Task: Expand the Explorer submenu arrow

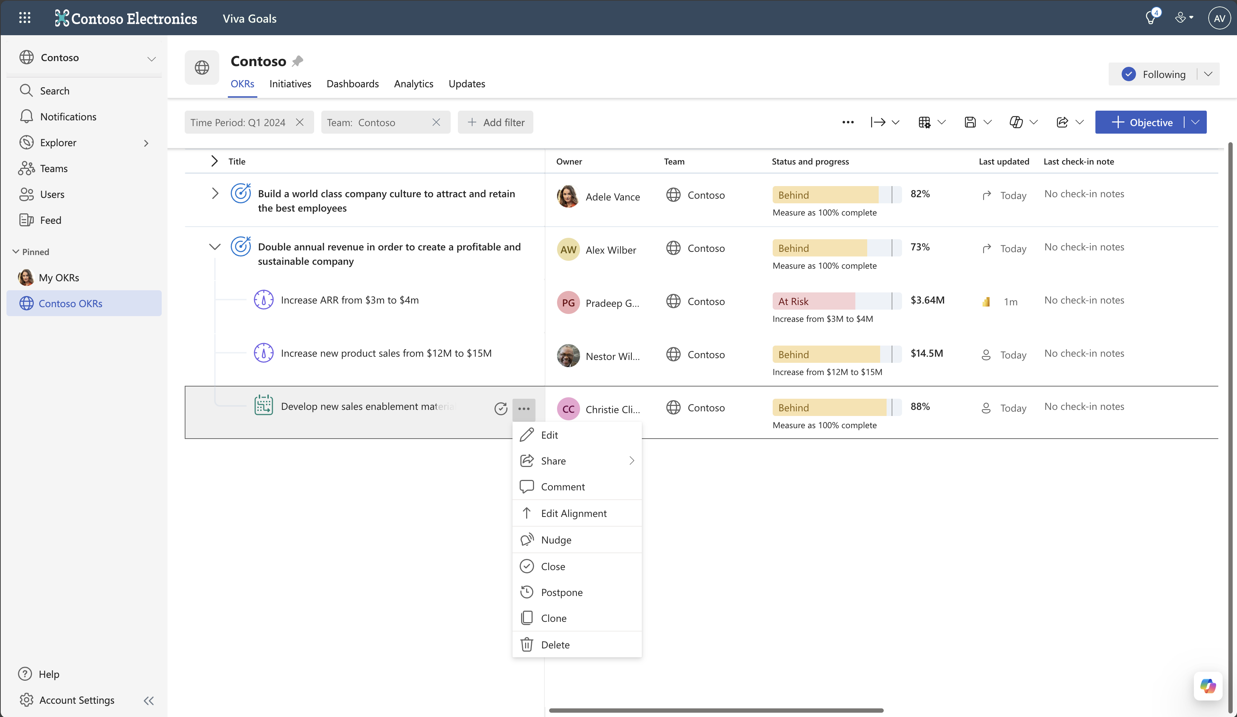Action: (146, 143)
